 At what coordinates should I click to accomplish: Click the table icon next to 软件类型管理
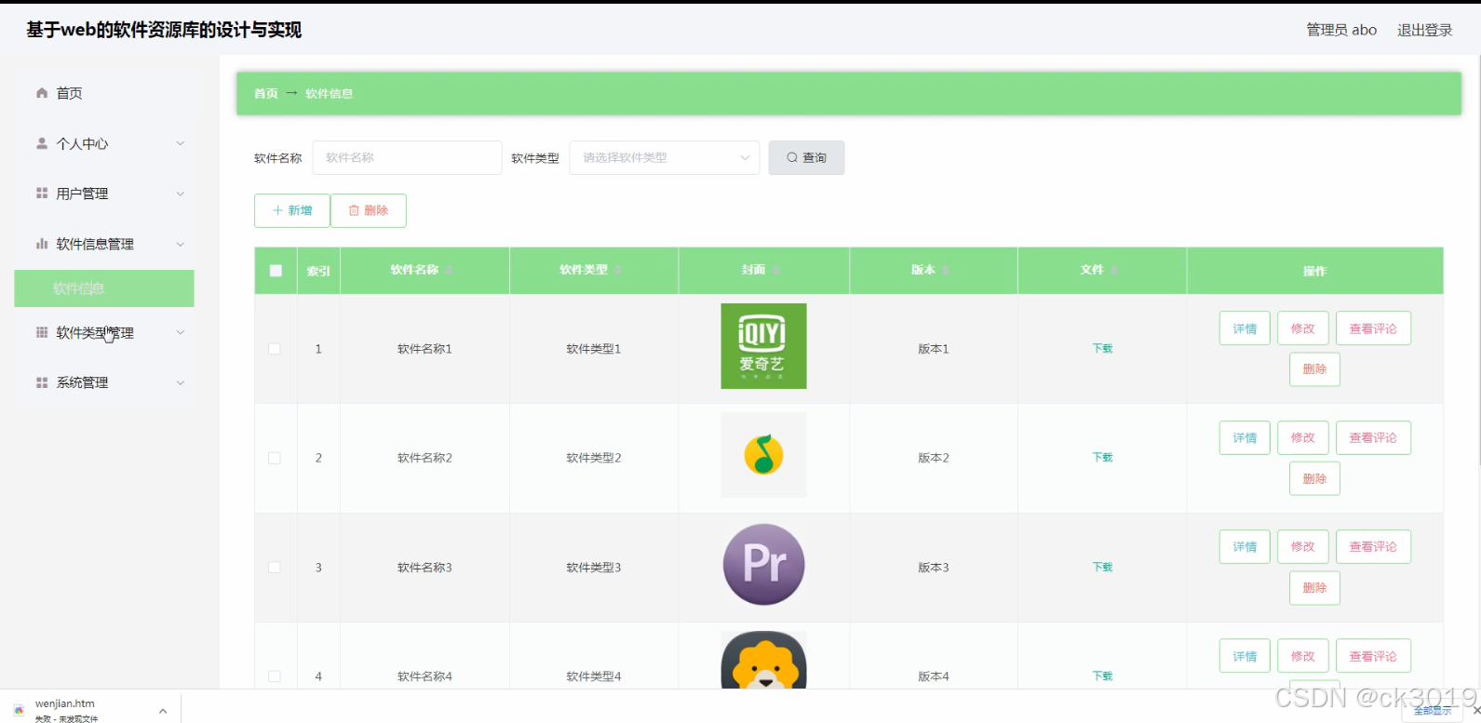pyautogui.click(x=42, y=332)
